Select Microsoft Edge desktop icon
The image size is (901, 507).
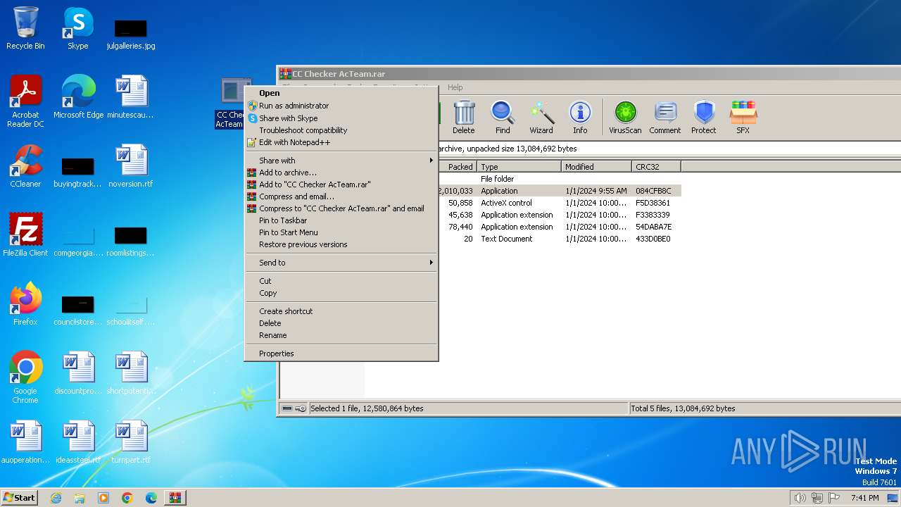78,97
